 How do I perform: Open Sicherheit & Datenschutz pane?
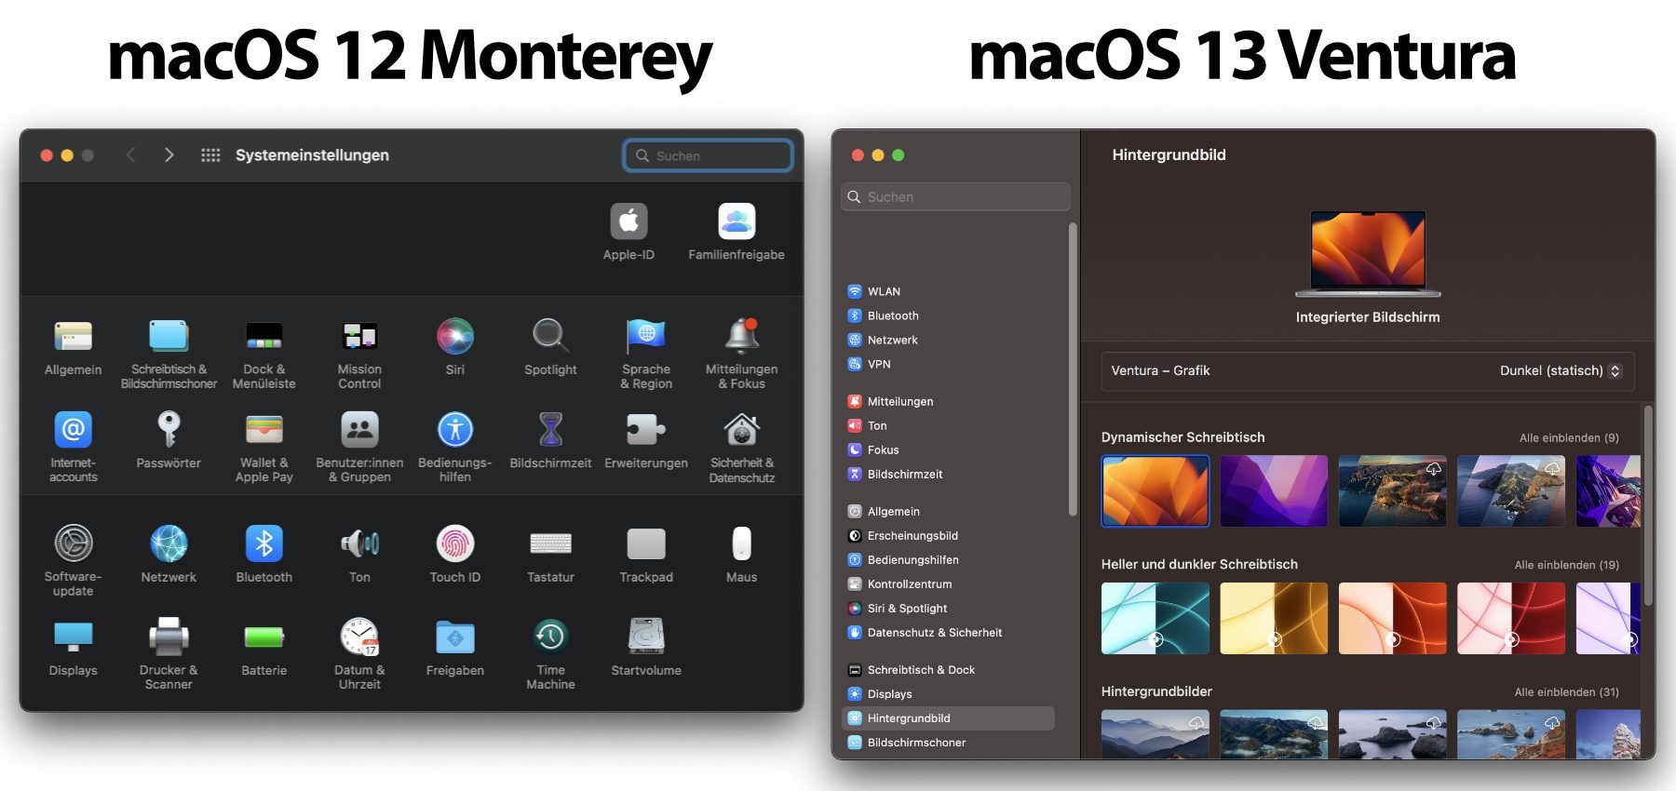pos(741,431)
